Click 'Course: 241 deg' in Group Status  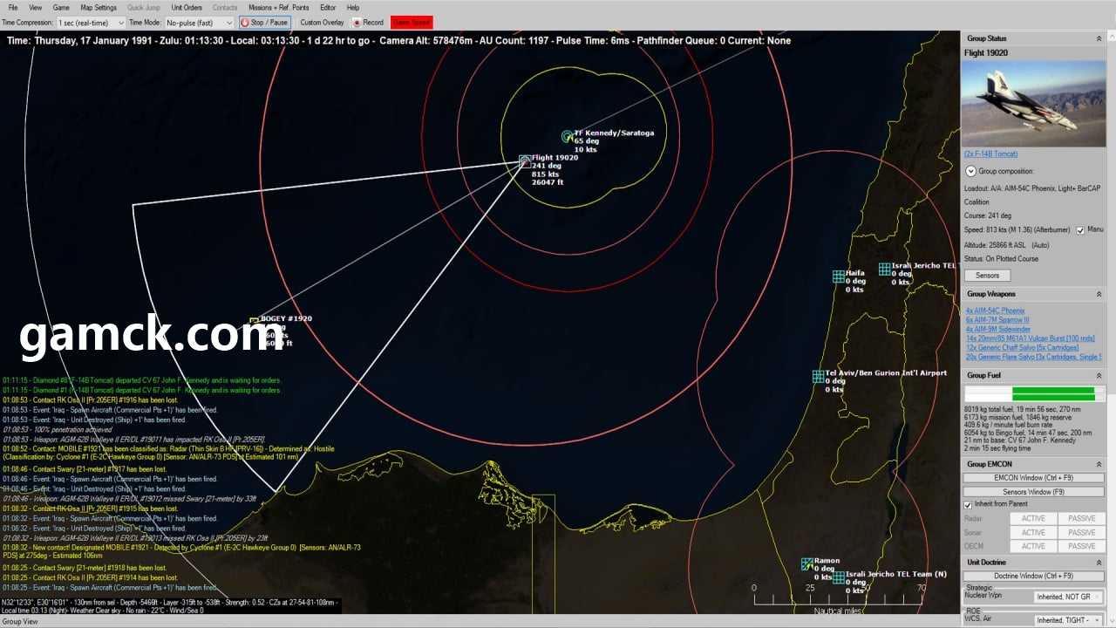(988, 215)
